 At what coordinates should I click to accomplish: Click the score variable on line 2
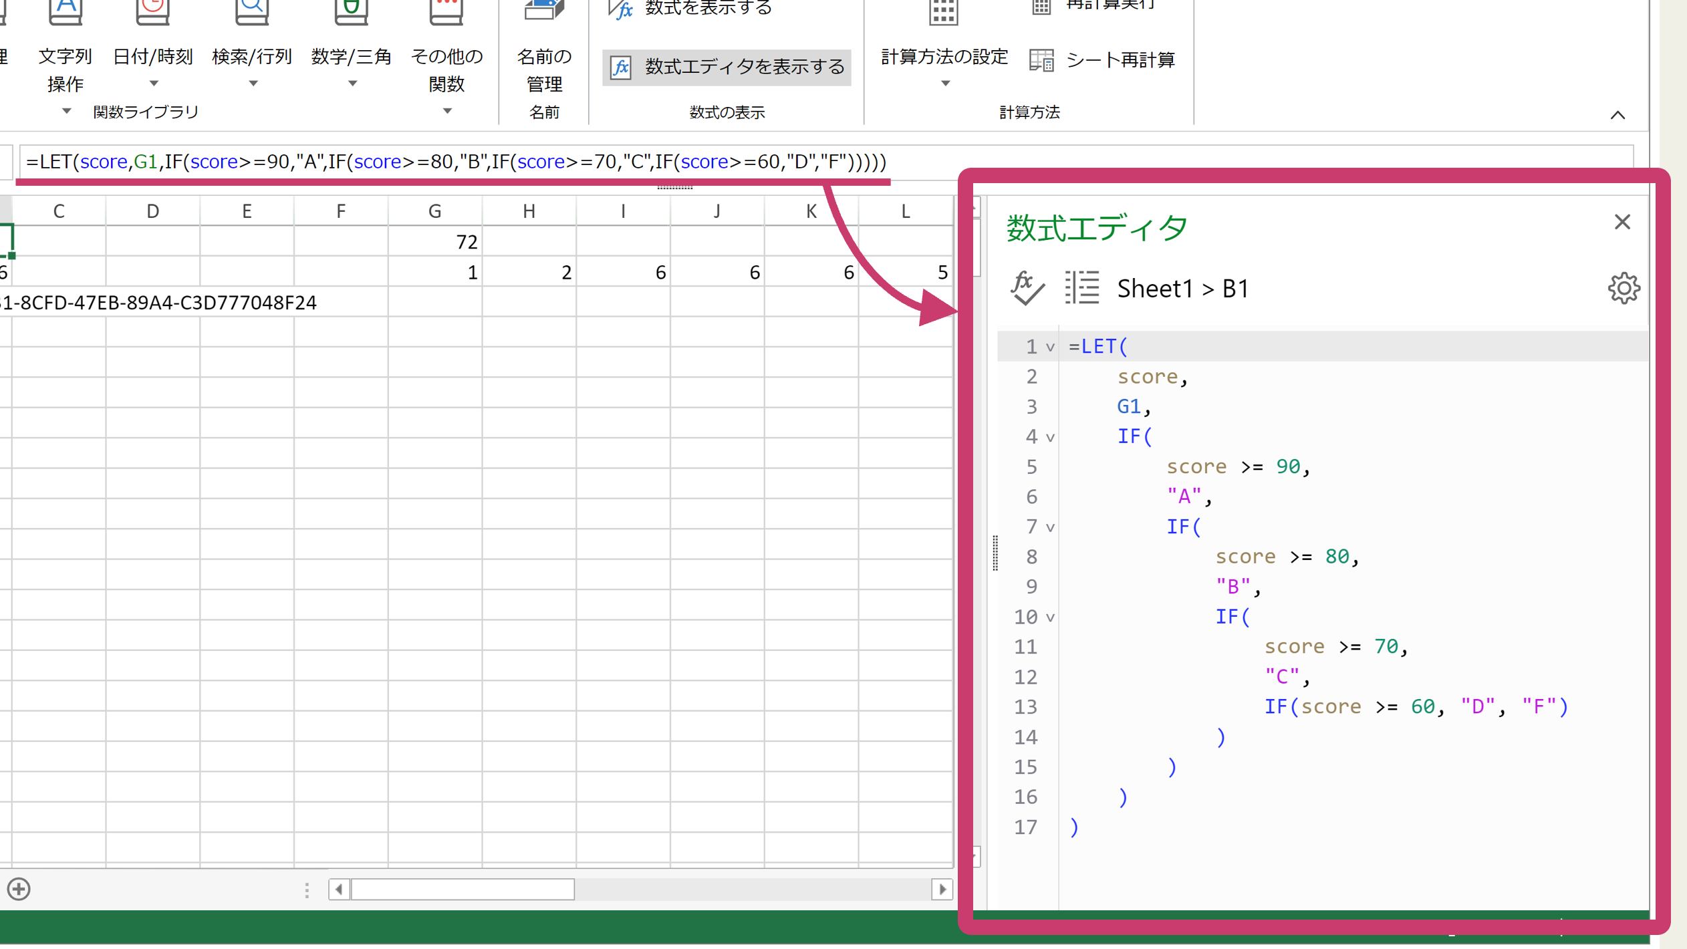pyautogui.click(x=1147, y=377)
